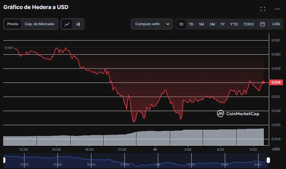Open the three-dot more options menu

click(x=277, y=9)
